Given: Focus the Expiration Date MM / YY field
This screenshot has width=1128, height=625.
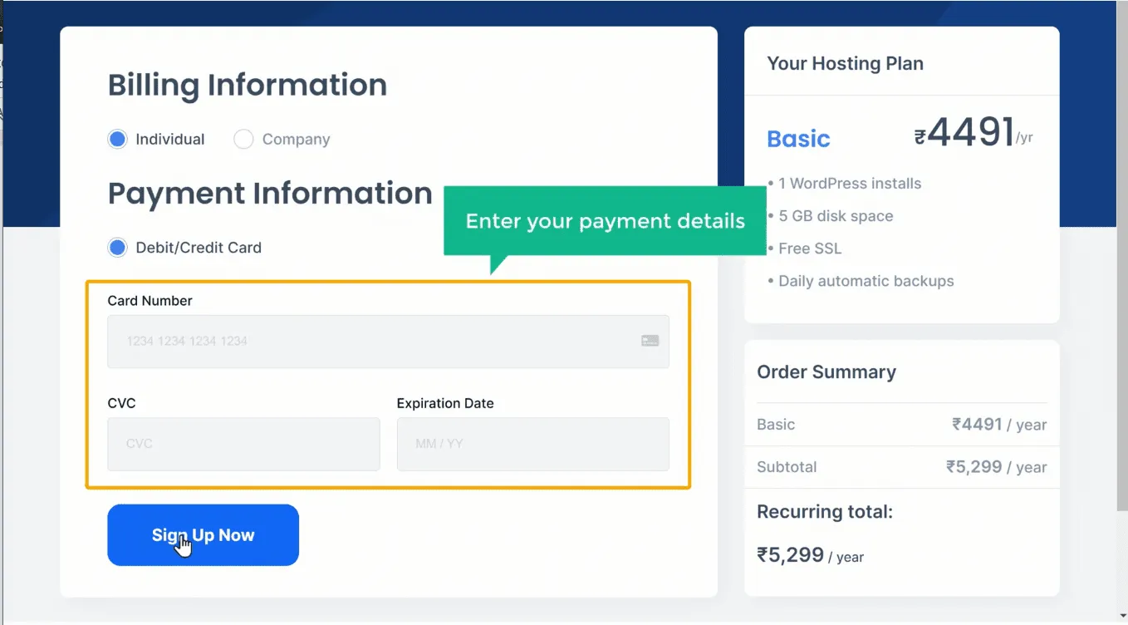Looking at the screenshot, I should tap(532, 444).
